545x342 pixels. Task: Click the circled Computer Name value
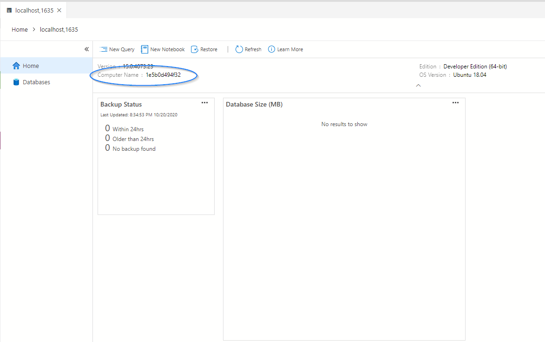[163, 74]
